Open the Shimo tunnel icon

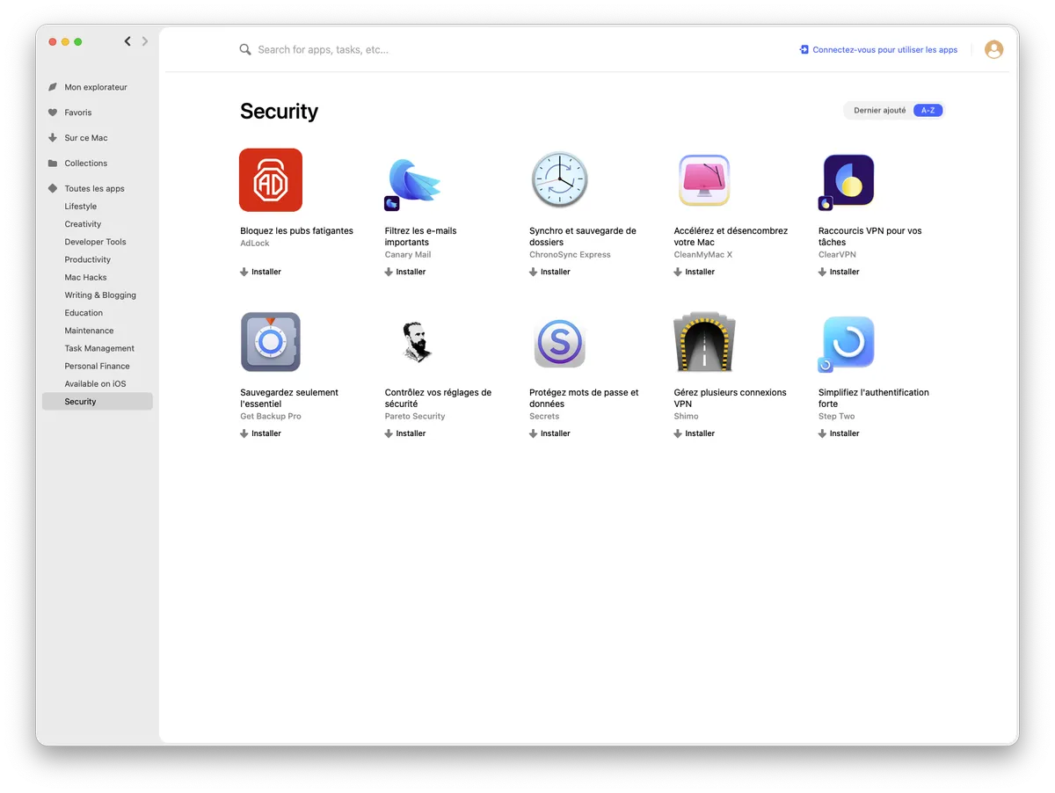tap(704, 342)
